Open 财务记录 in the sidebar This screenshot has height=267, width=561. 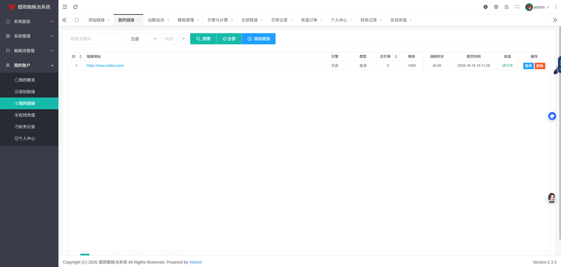pos(29,127)
